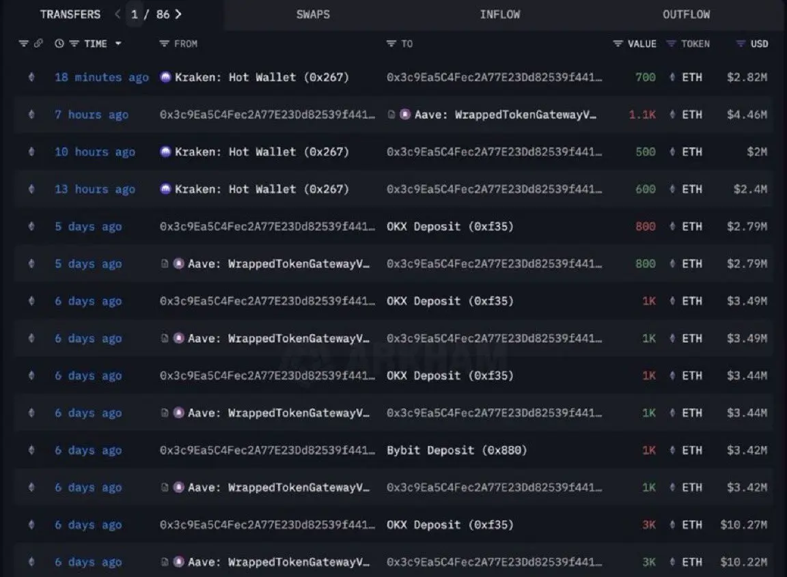The image size is (787, 577).
Task: Click Aave logo in $2.79M 800 ETH inflow row
Action: click(x=179, y=264)
